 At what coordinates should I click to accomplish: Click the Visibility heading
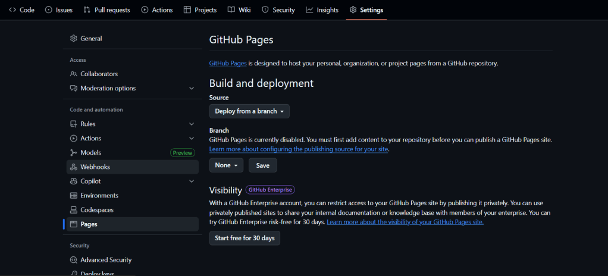225,190
